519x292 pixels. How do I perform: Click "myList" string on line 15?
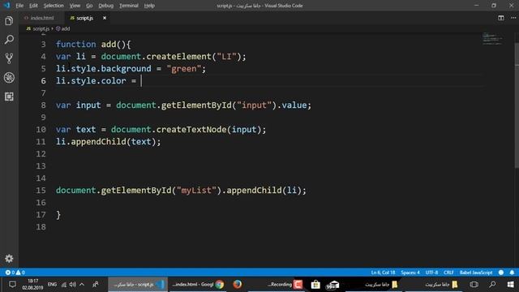199,190
